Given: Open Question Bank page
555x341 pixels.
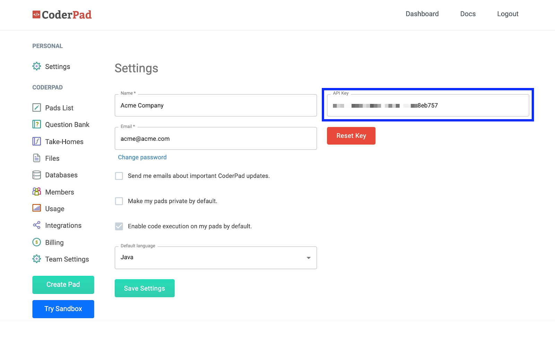Looking at the screenshot, I should (x=67, y=124).
